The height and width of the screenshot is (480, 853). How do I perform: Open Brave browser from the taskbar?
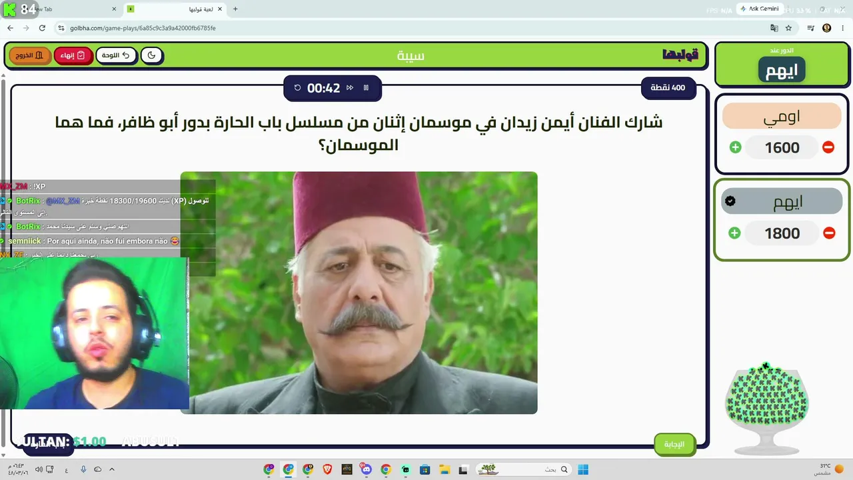point(327,469)
